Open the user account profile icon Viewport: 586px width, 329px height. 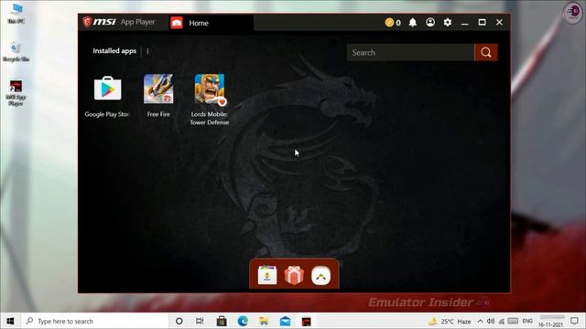tap(430, 22)
